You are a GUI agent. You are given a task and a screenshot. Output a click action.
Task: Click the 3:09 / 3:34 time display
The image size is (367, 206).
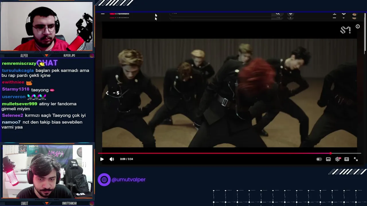126,159
